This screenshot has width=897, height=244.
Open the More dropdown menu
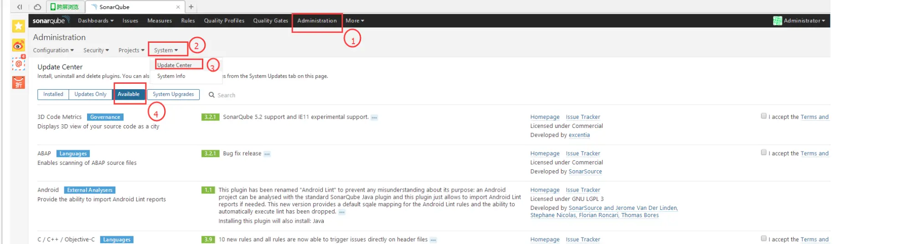click(355, 20)
